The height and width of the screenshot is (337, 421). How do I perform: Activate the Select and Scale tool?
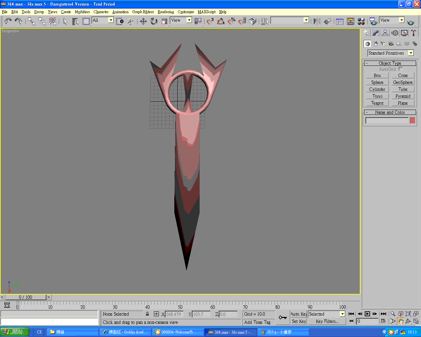tap(164, 21)
